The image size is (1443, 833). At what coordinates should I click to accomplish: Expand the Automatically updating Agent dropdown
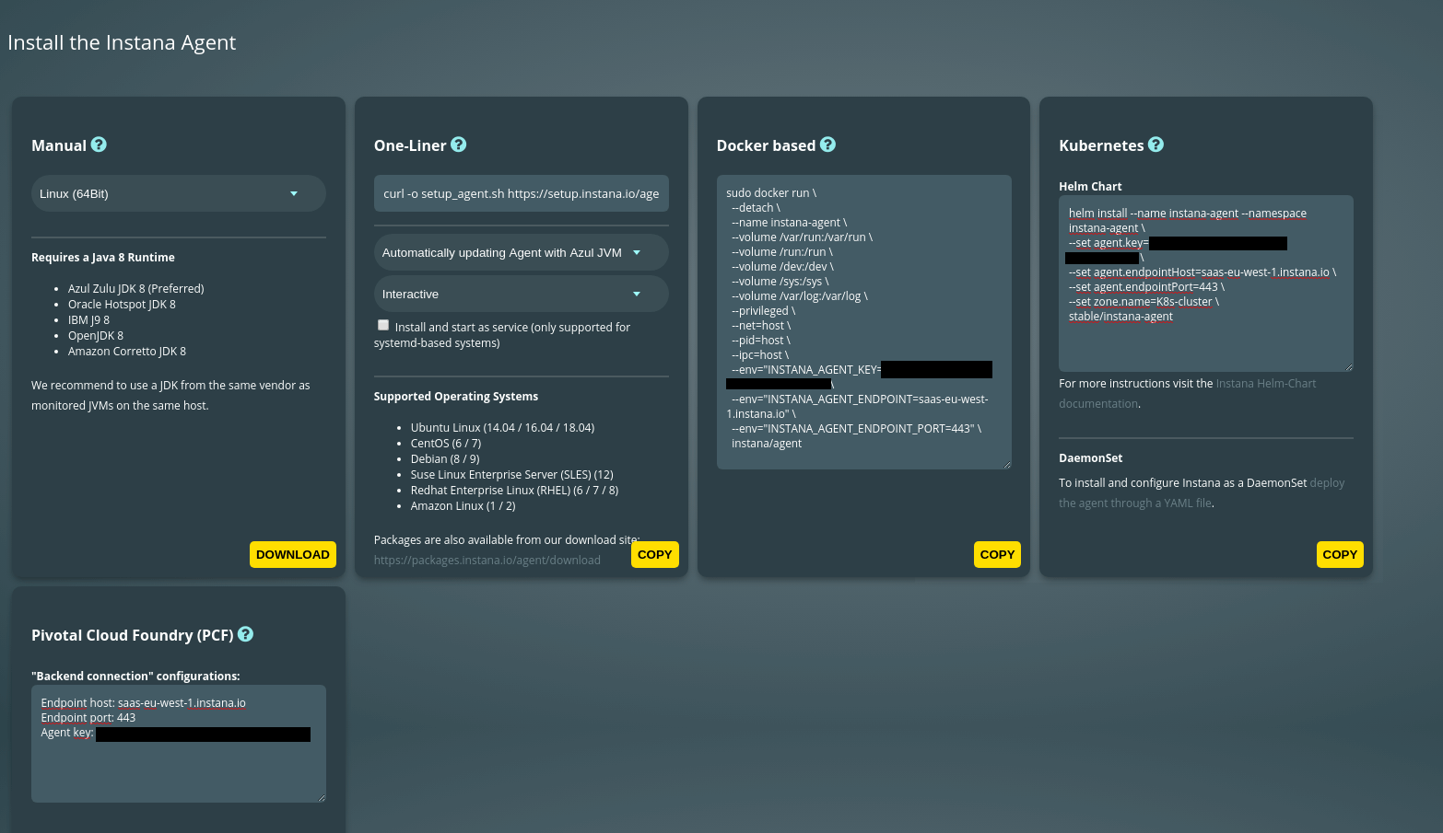point(521,252)
